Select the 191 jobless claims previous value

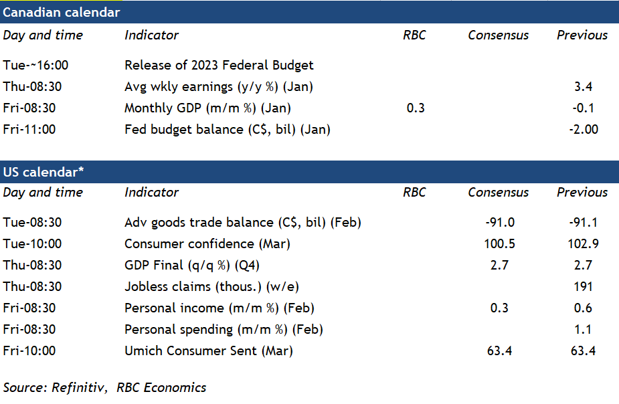583,287
